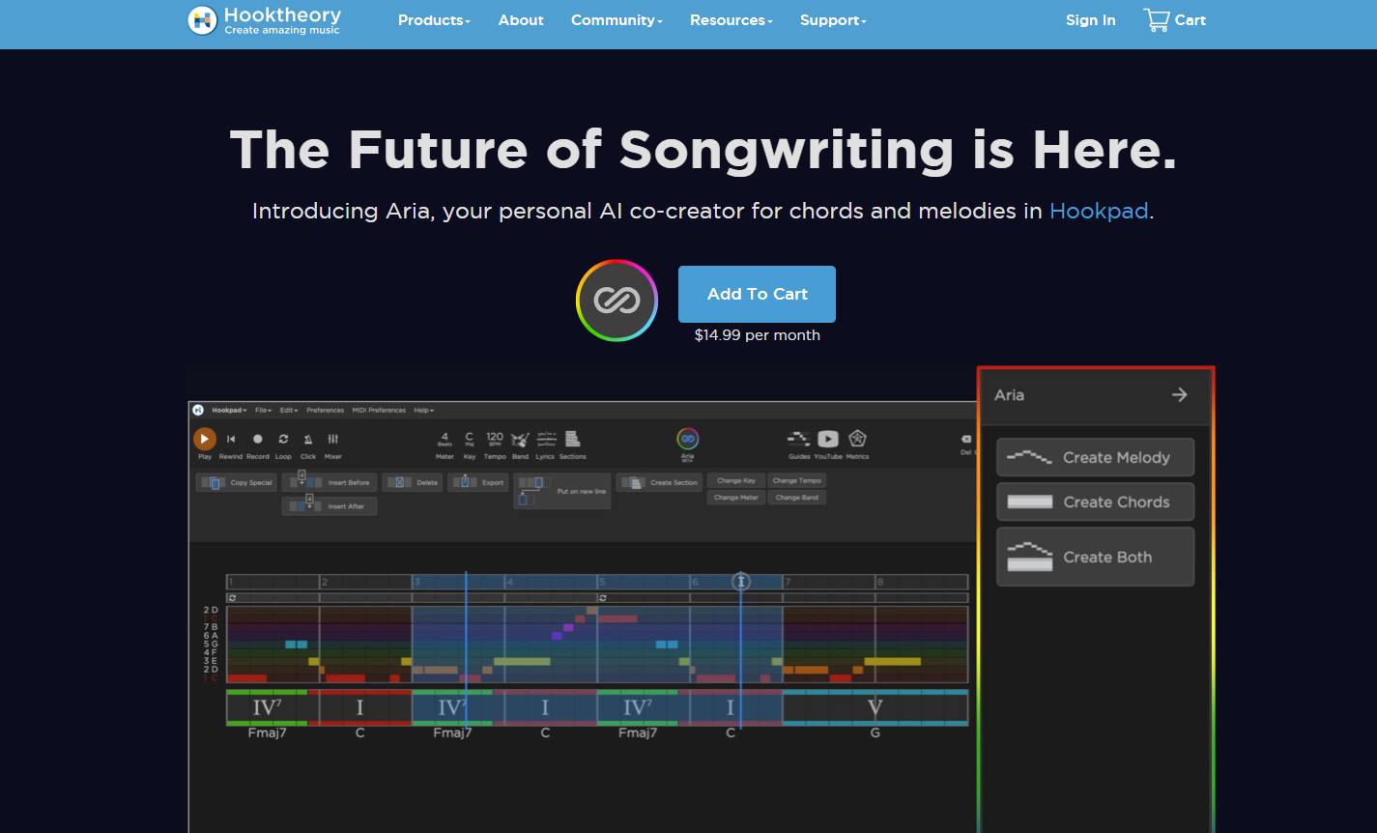Open the Products dropdown menu

(x=433, y=19)
